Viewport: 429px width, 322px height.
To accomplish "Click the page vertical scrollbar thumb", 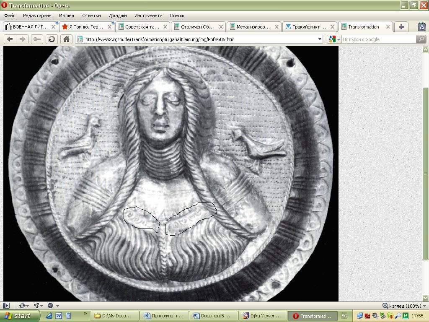I will click(425, 174).
